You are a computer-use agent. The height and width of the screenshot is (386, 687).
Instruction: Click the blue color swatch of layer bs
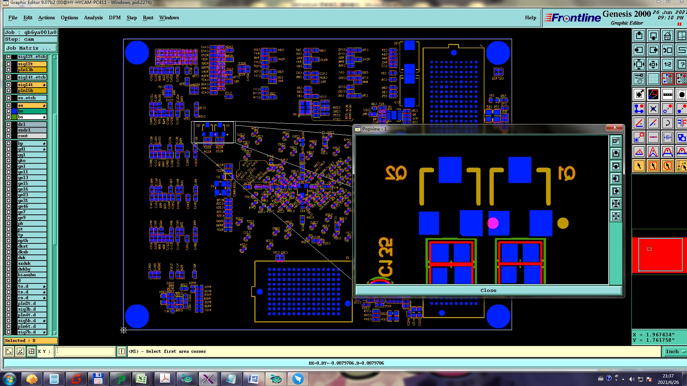point(14,111)
